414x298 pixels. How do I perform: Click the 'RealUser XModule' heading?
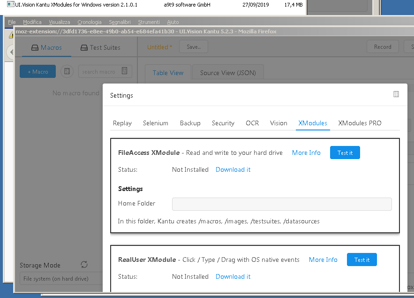[x=147, y=260]
